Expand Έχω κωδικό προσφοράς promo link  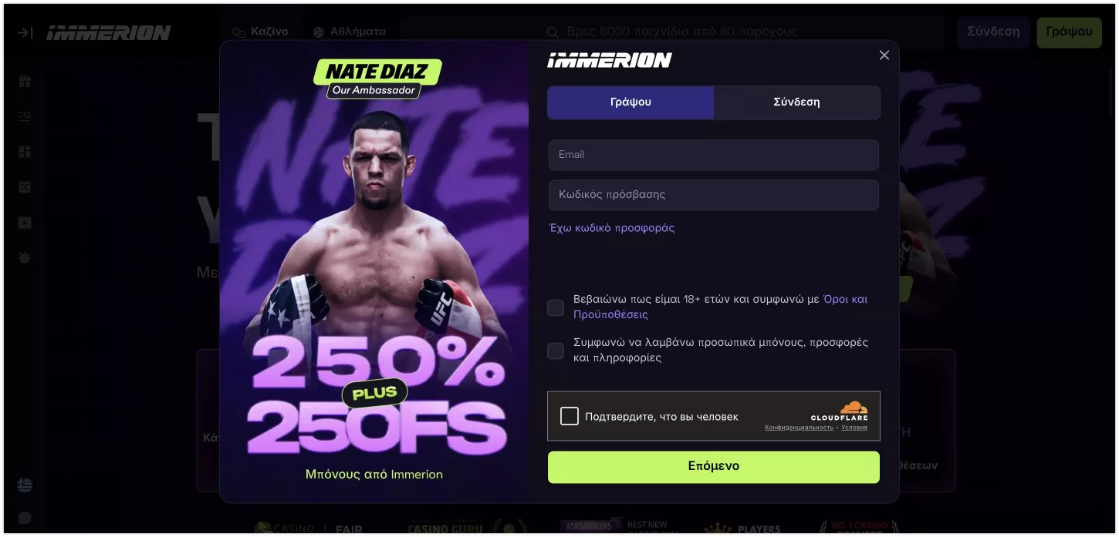pyautogui.click(x=612, y=228)
